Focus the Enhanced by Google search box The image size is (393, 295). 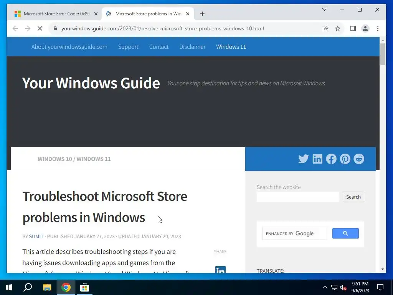294,233
